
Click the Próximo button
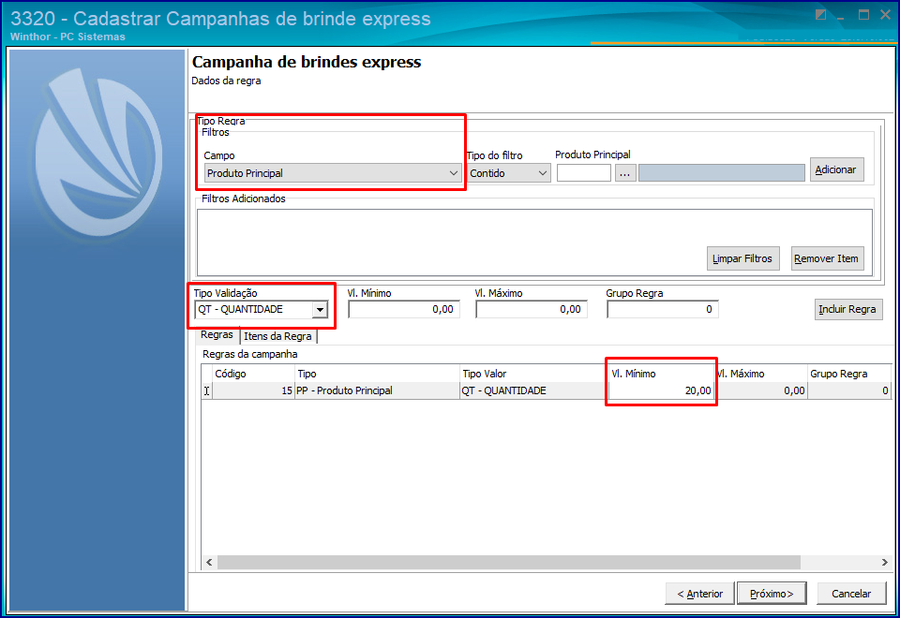click(772, 594)
